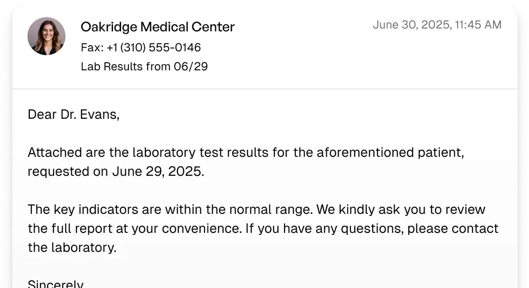The width and height of the screenshot is (529, 288).
Task: Click the words 'We kindly ask you to review'
Action: tap(401, 209)
